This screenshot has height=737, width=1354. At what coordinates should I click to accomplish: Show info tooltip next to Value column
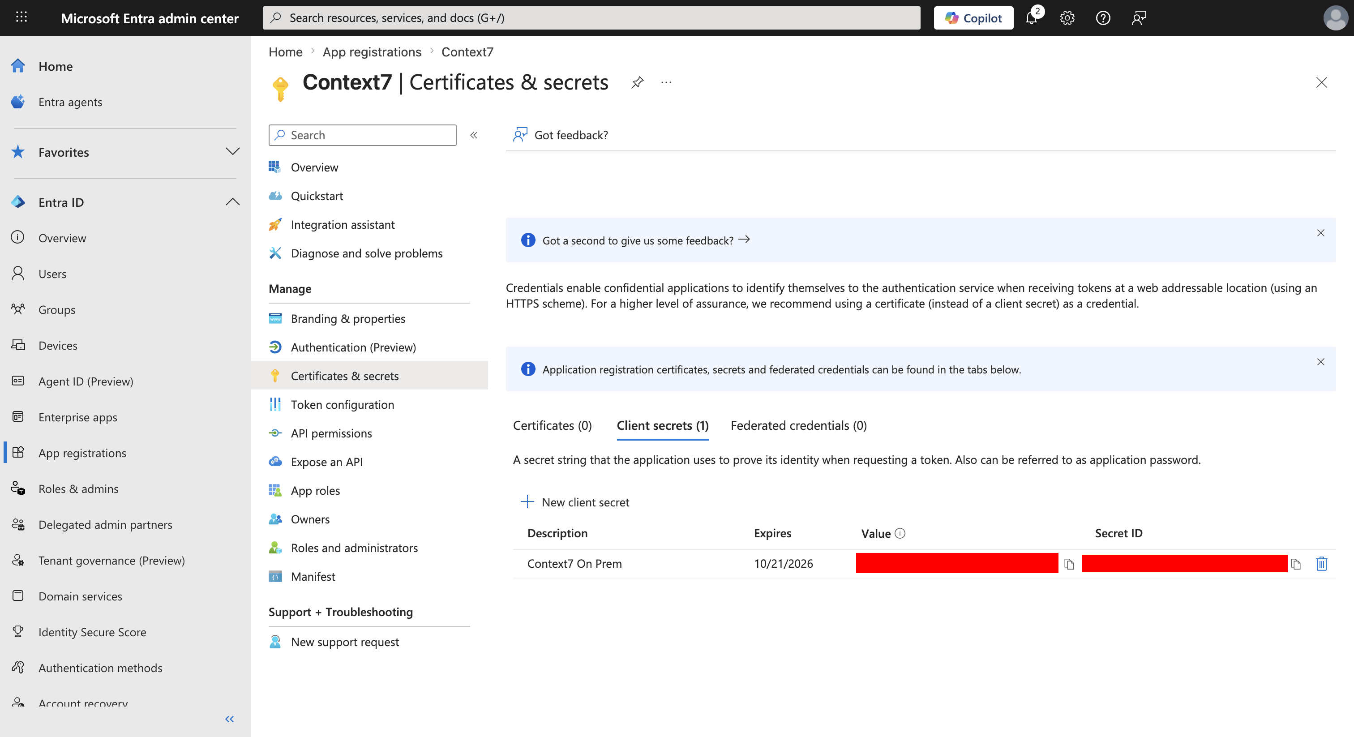tap(900, 533)
